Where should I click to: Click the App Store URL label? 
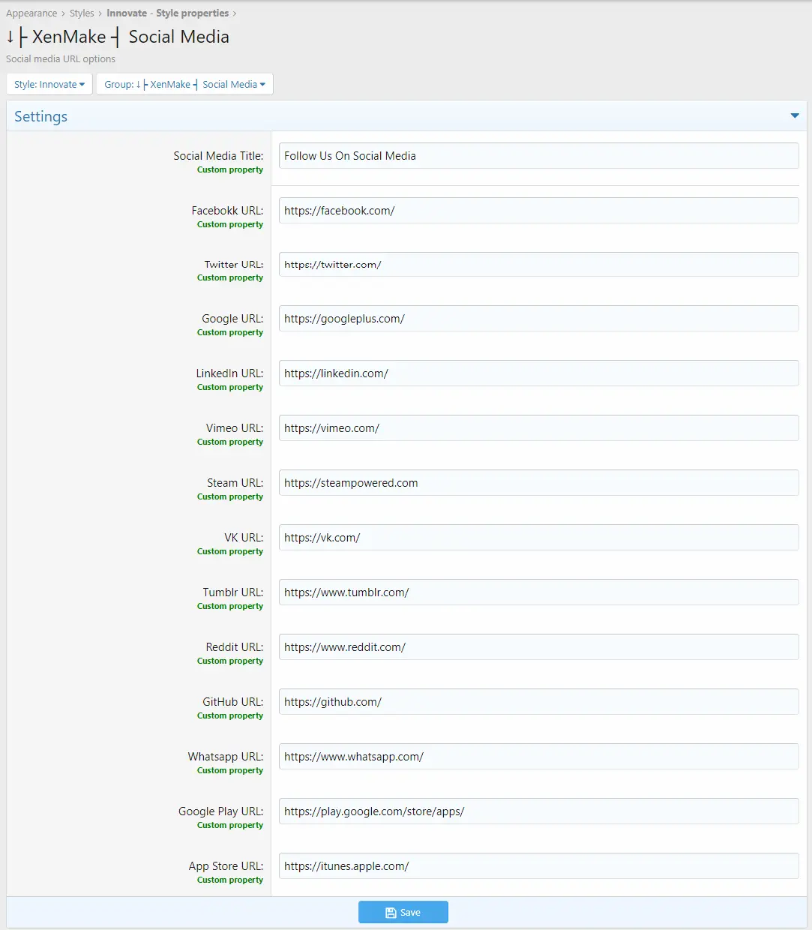226,866
